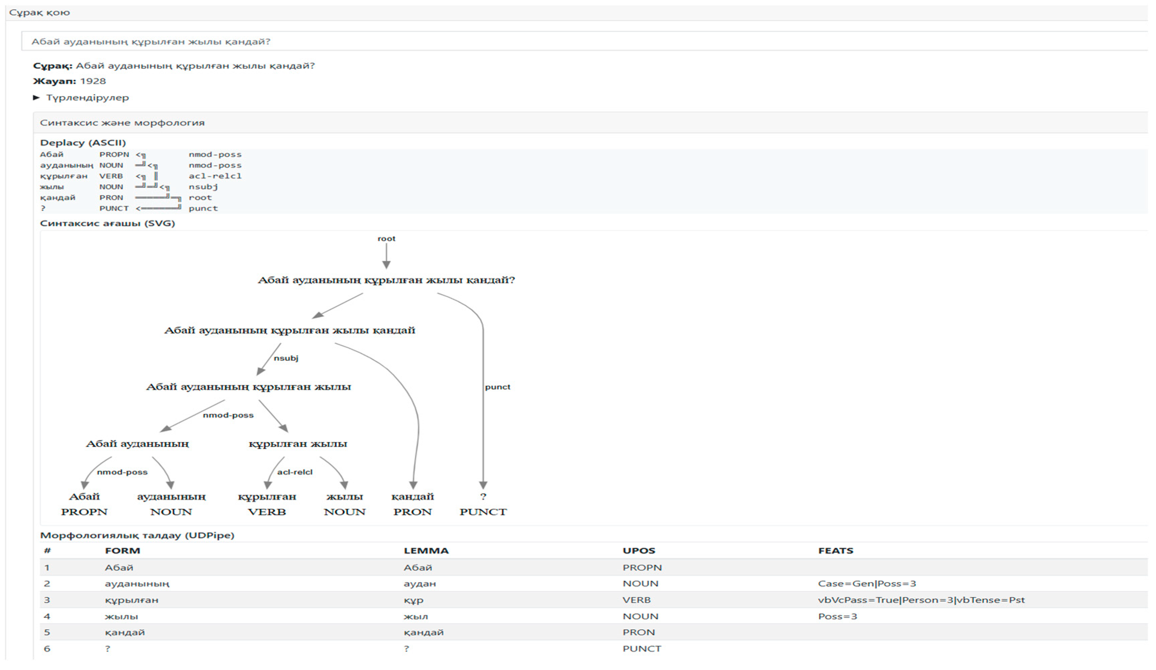This screenshot has height=670, width=1156.
Task: Click the 'Абай ауданының' tree node
Action: tap(137, 444)
